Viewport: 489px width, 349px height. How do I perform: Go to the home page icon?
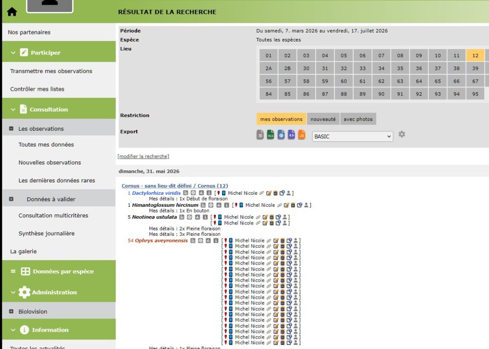point(12,11)
